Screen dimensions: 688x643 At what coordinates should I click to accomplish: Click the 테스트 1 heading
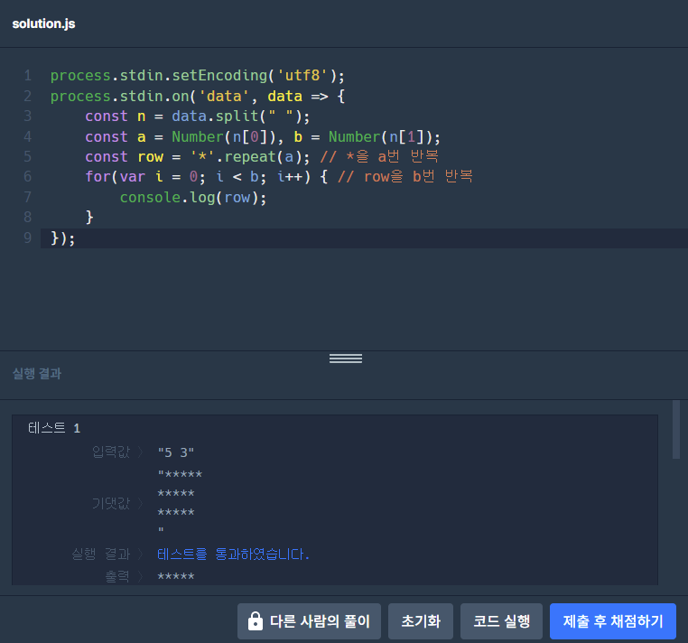(x=54, y=428)
